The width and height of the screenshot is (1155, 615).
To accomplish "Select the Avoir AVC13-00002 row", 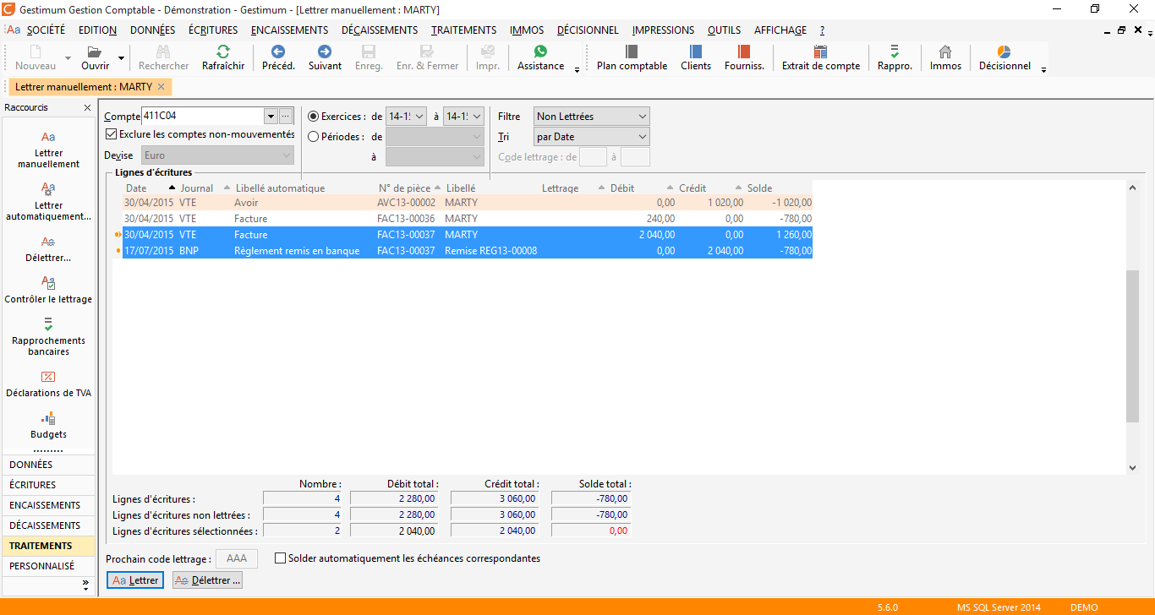I will 468,203.
